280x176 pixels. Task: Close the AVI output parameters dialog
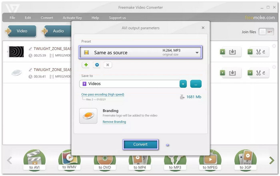pos(203,28)
